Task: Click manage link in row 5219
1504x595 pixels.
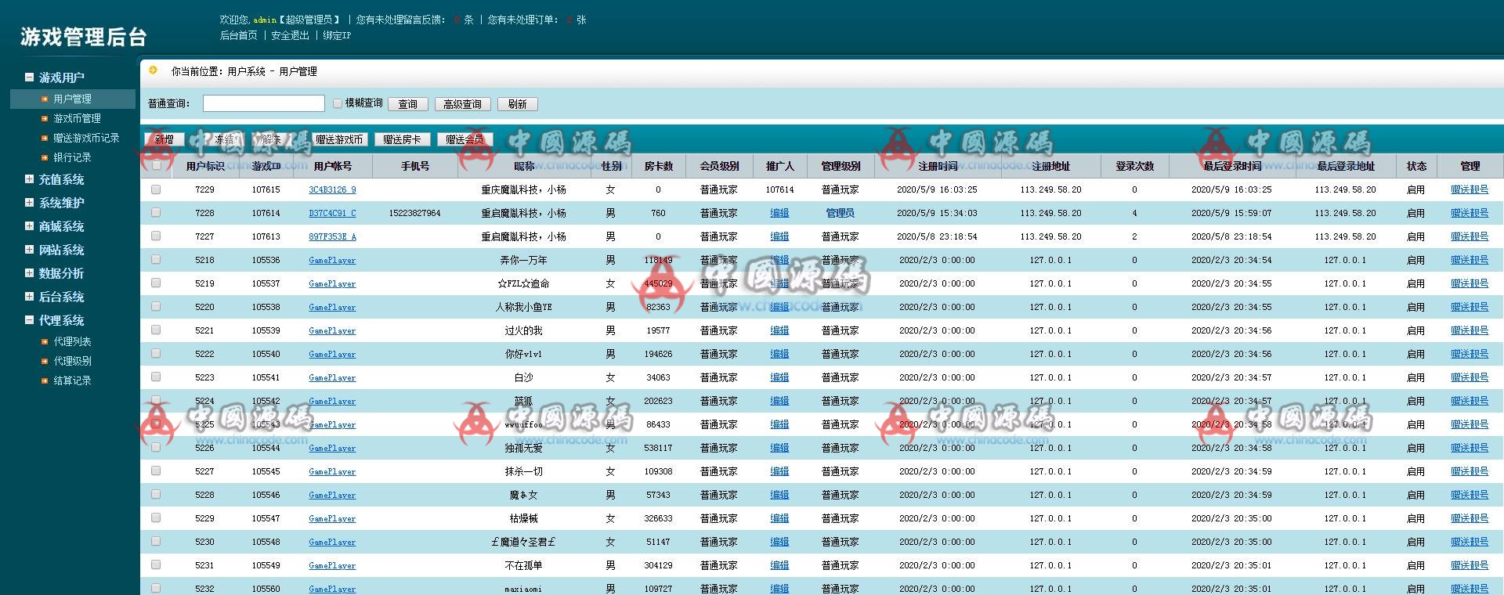Action: coord(1470,283)
